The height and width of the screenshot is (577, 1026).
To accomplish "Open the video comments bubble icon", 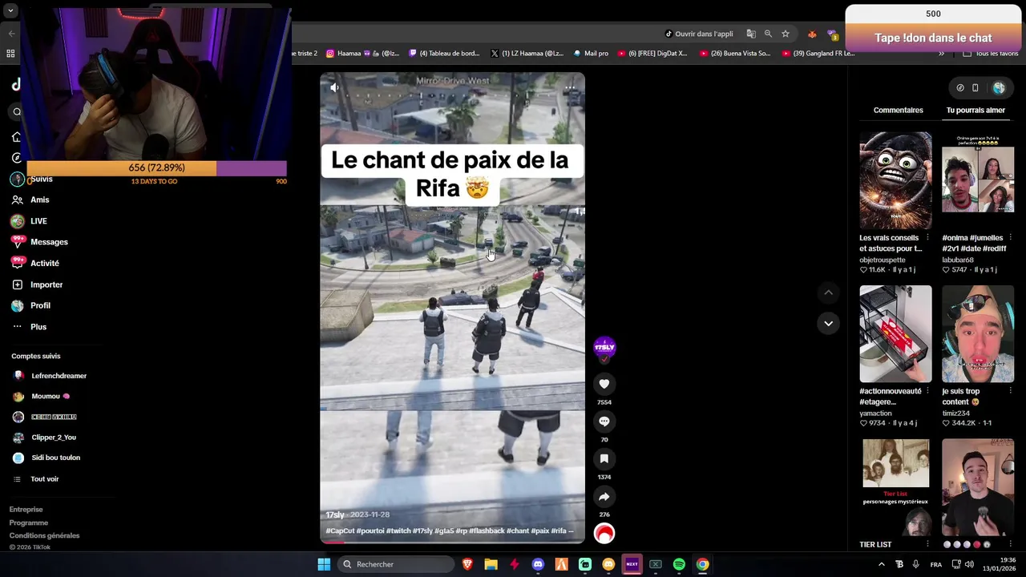I will coord(604,422).
